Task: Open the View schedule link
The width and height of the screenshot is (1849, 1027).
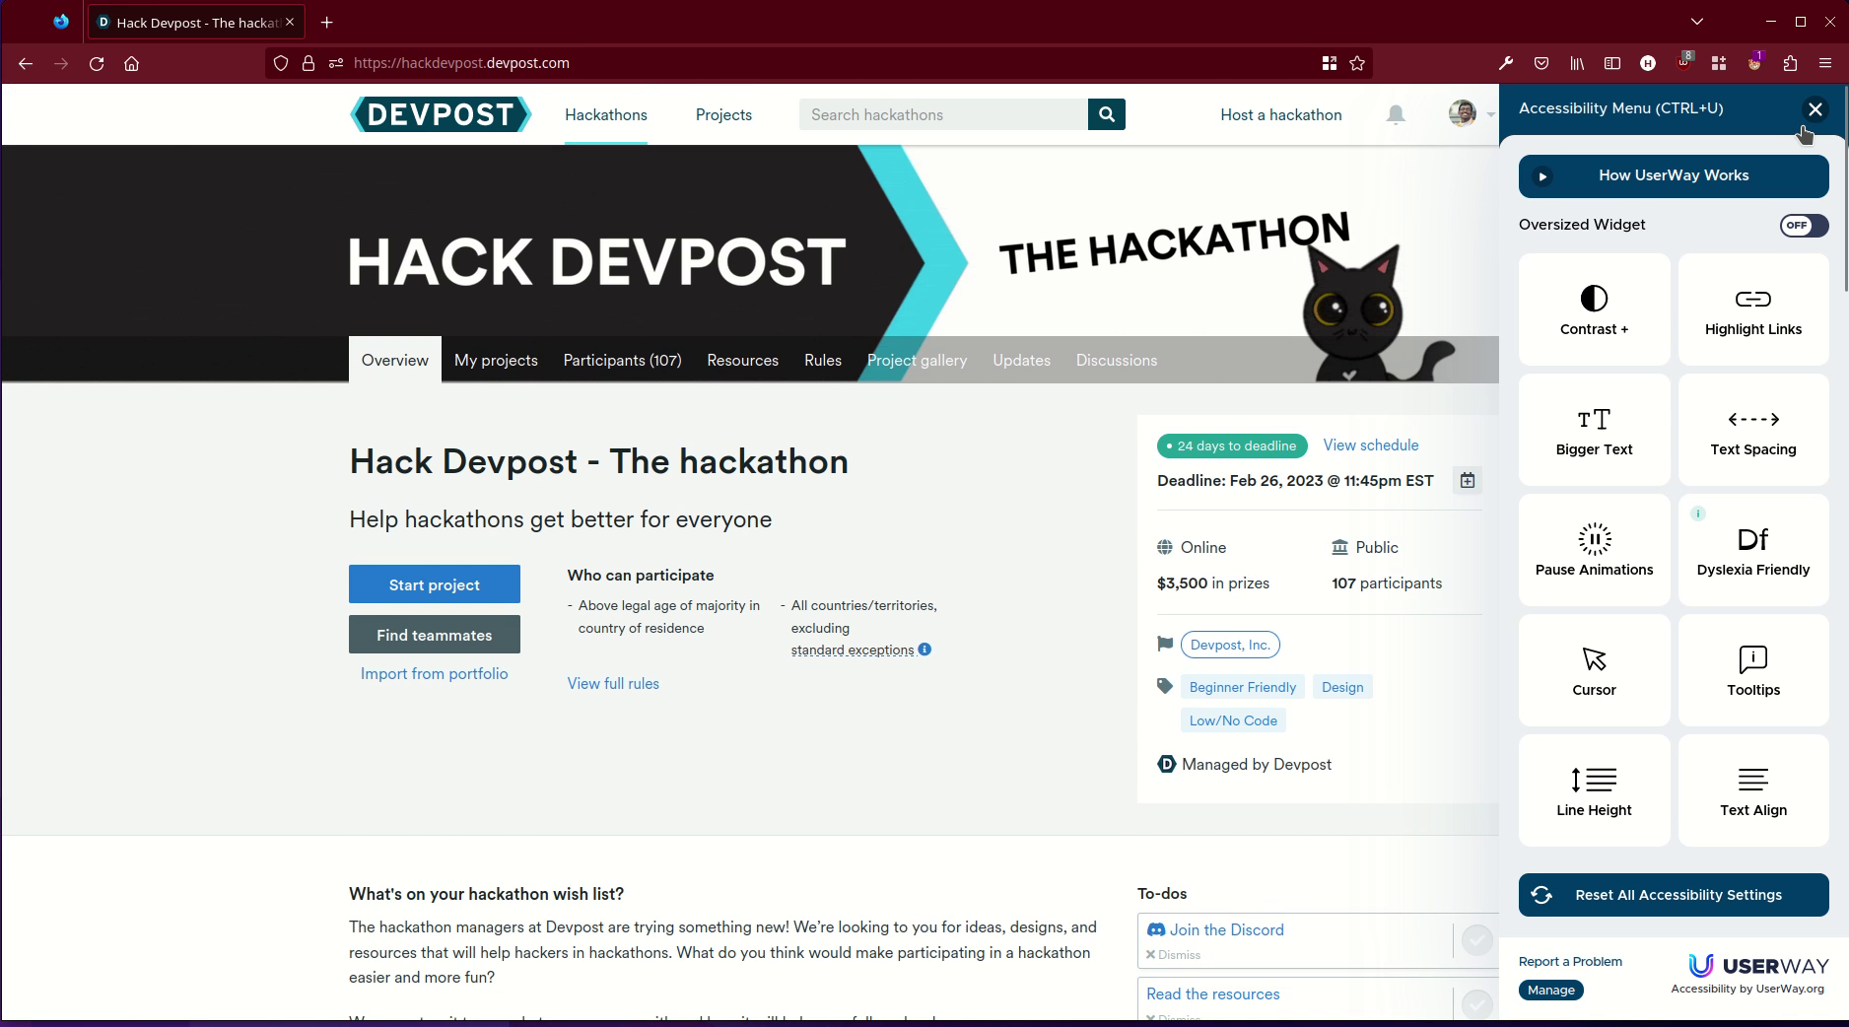Action: click(x=1371, y=445)
